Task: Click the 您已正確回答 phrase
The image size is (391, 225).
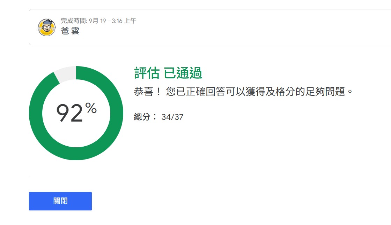Action: 194,92
